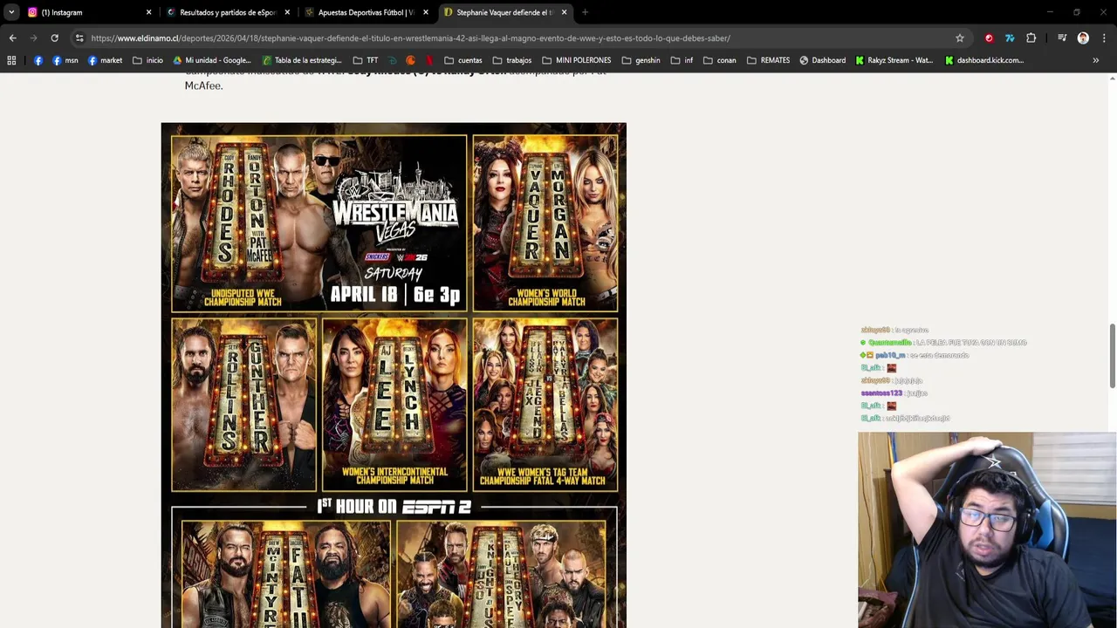
Task: Reload the current page
Action: (54, 38)
